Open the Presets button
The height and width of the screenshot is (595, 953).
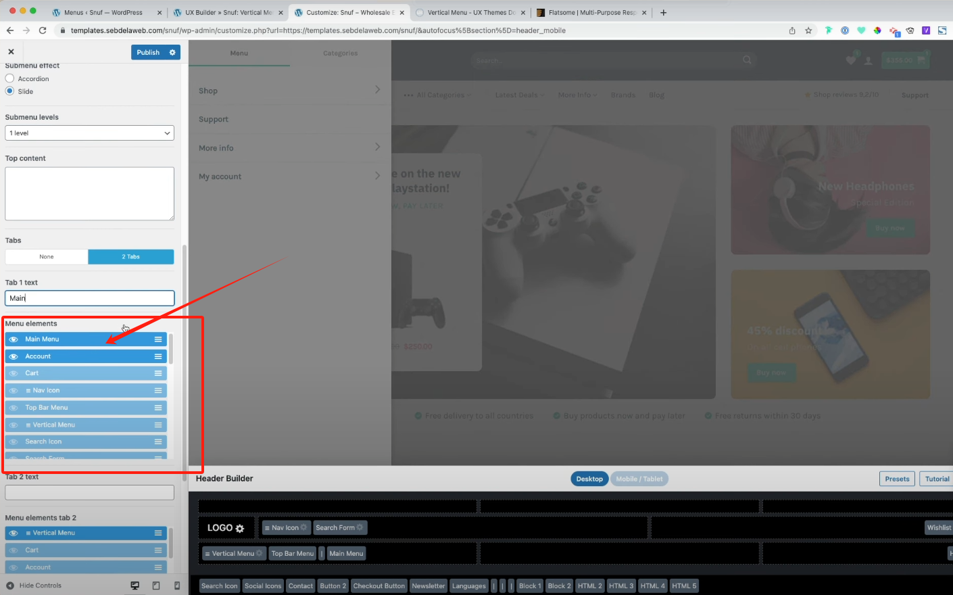(897, 479)
